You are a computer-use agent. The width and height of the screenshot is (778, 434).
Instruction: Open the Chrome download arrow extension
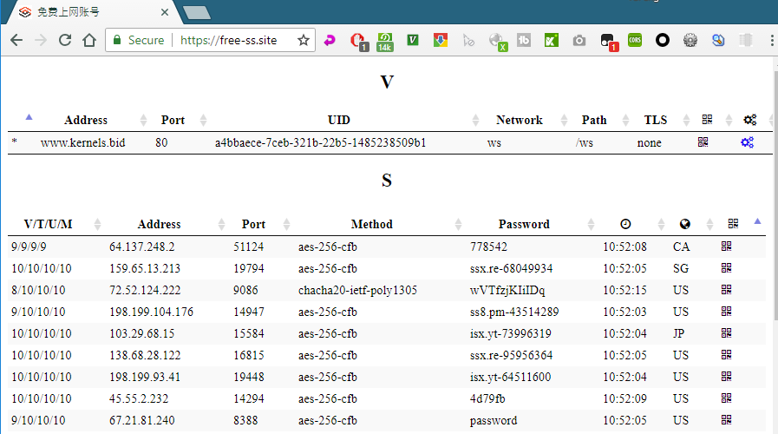click(x=441, y=40)
